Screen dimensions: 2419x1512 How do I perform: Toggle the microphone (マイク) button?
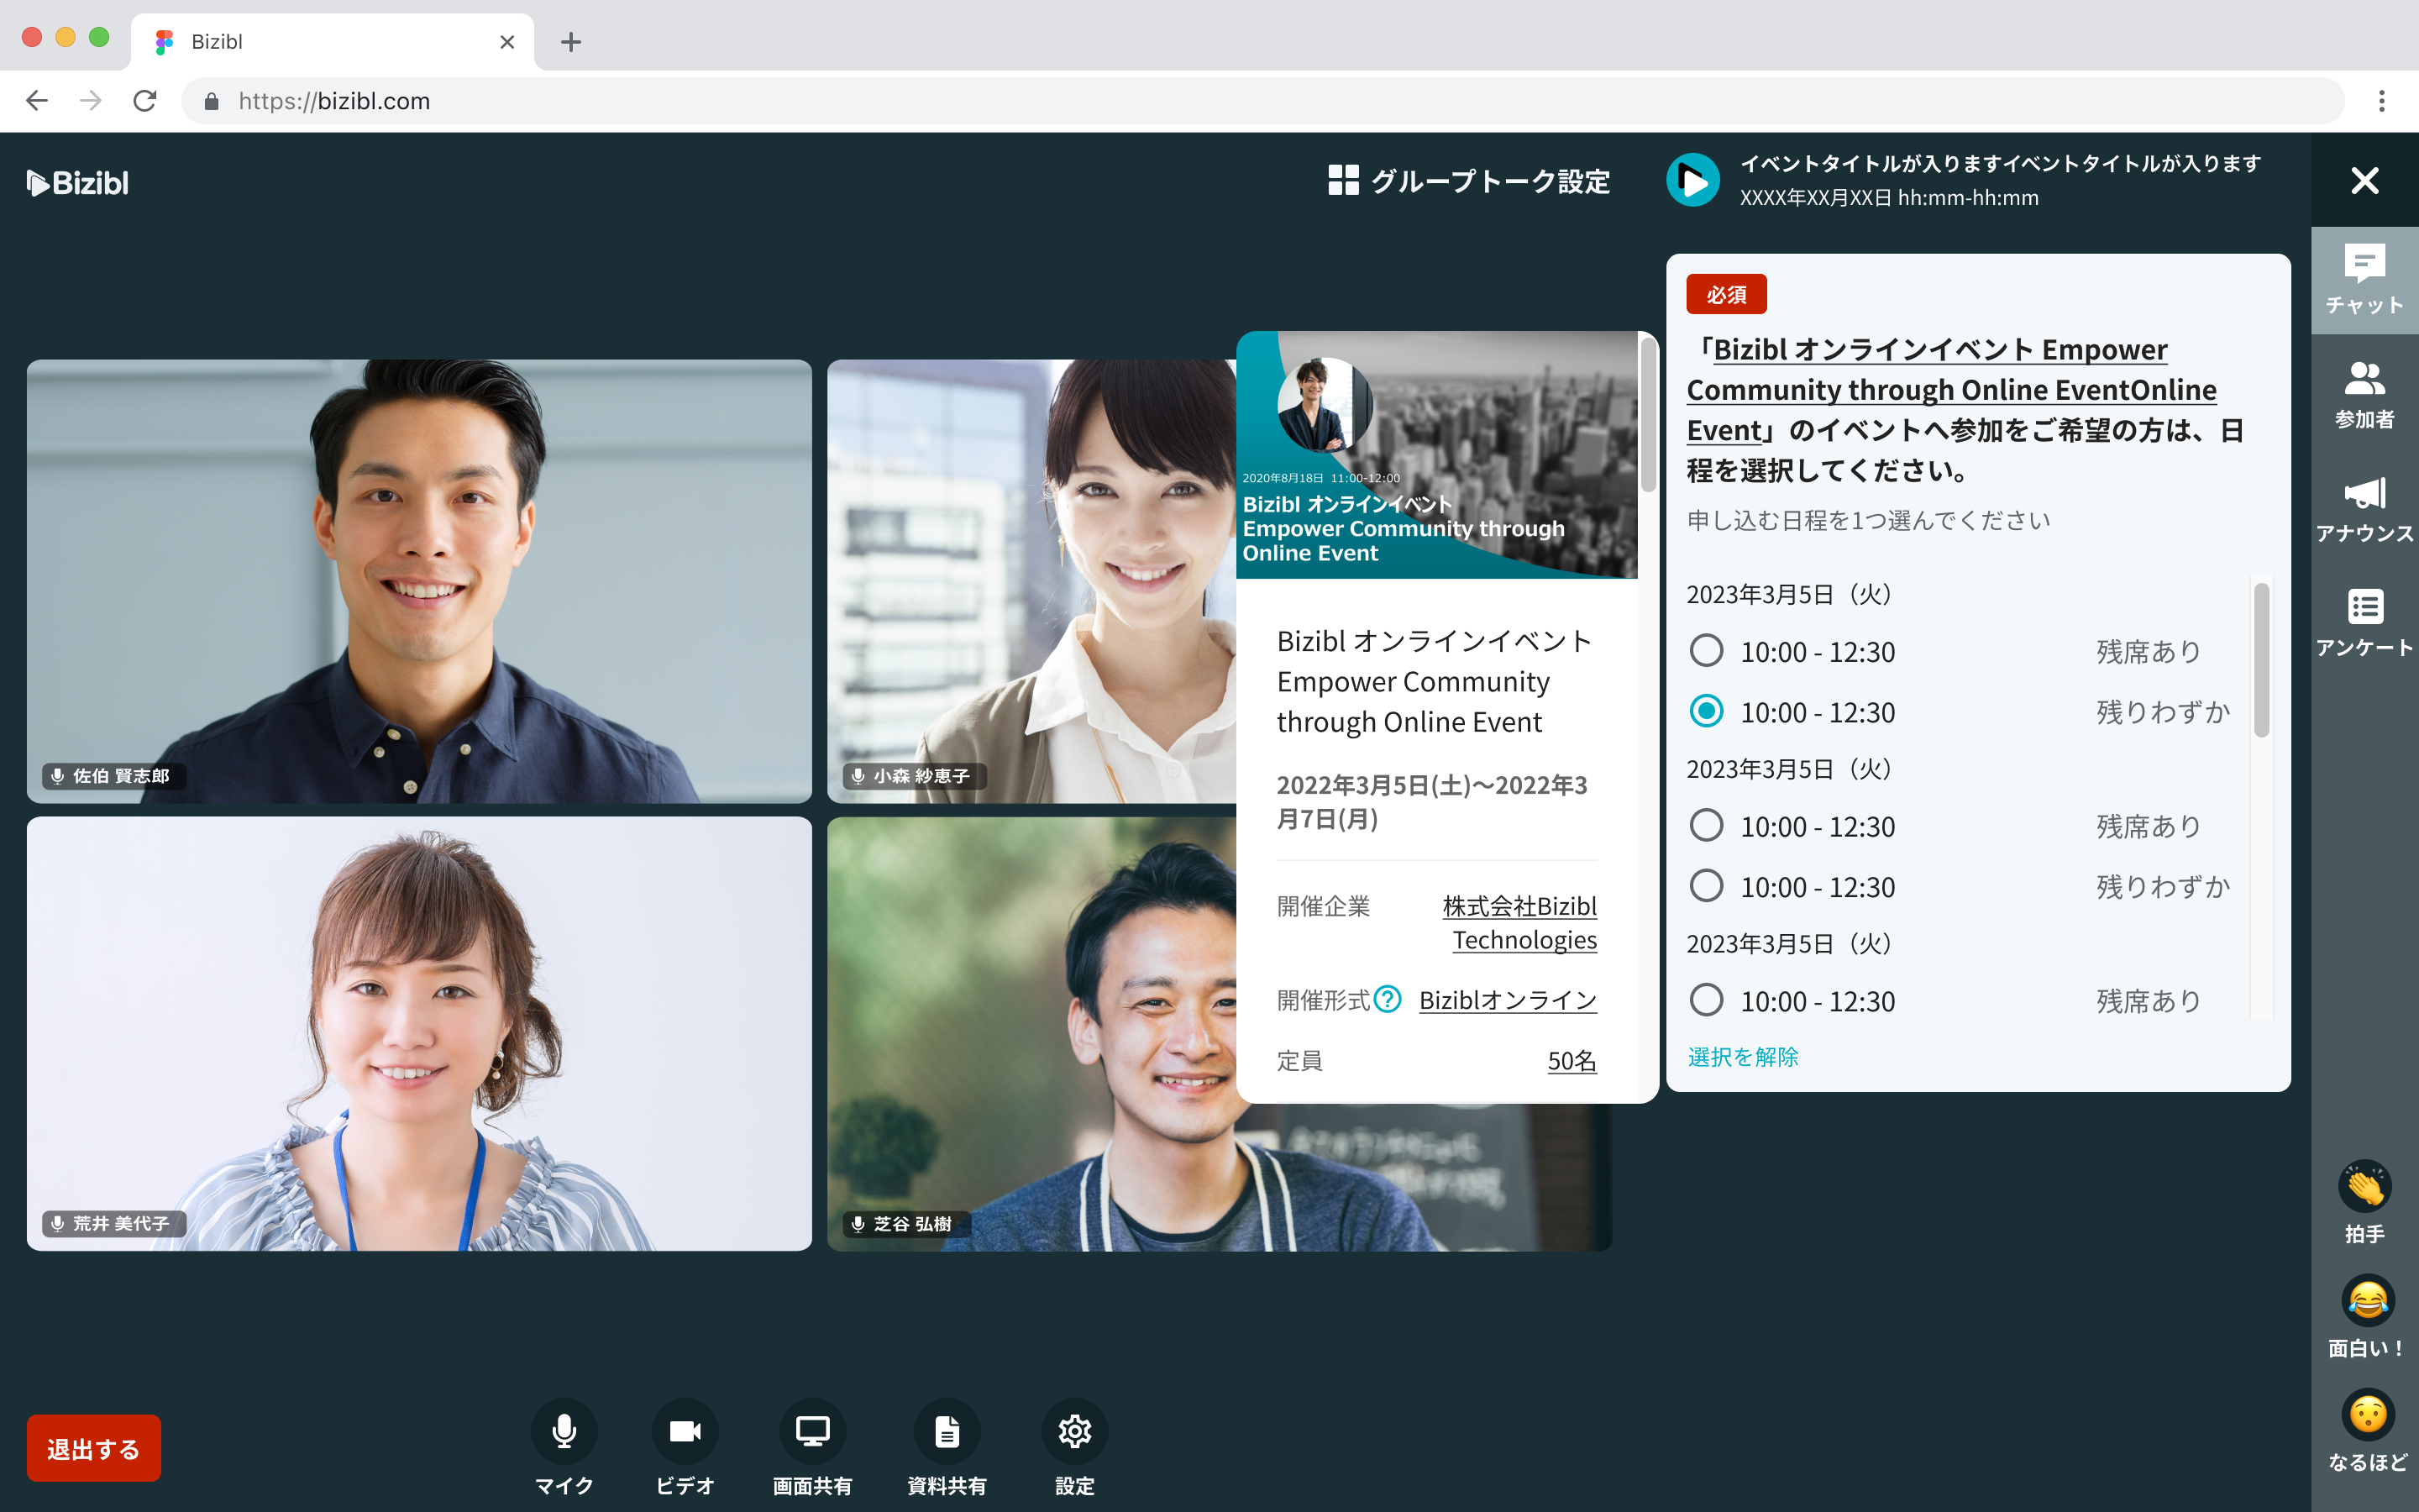tap(564, 1431)
